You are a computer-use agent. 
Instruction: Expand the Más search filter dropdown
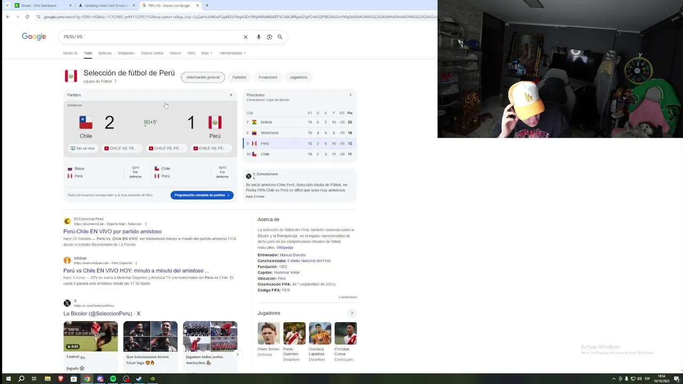(207, 53)
